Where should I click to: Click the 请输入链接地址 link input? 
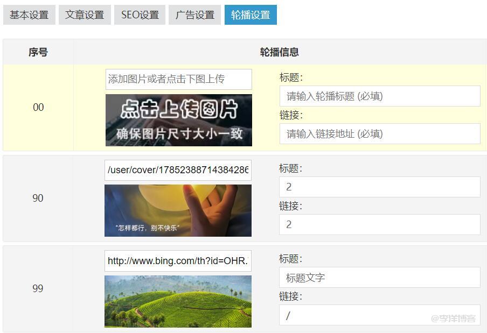click(379, 133)
